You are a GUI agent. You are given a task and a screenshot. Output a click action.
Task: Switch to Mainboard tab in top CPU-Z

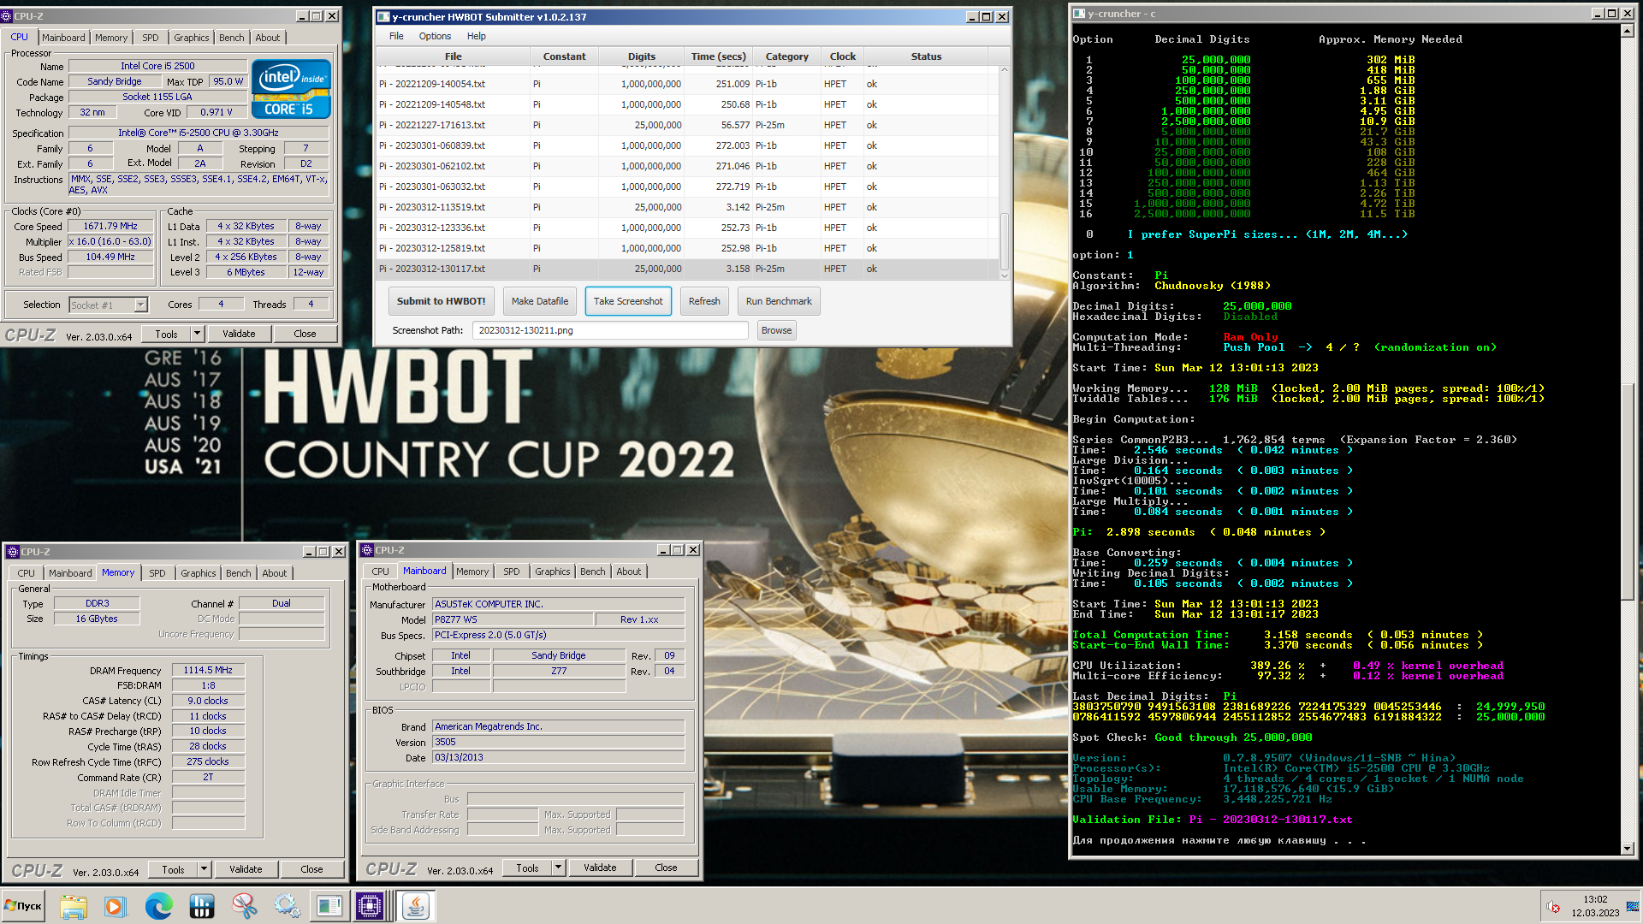point(63,38)
